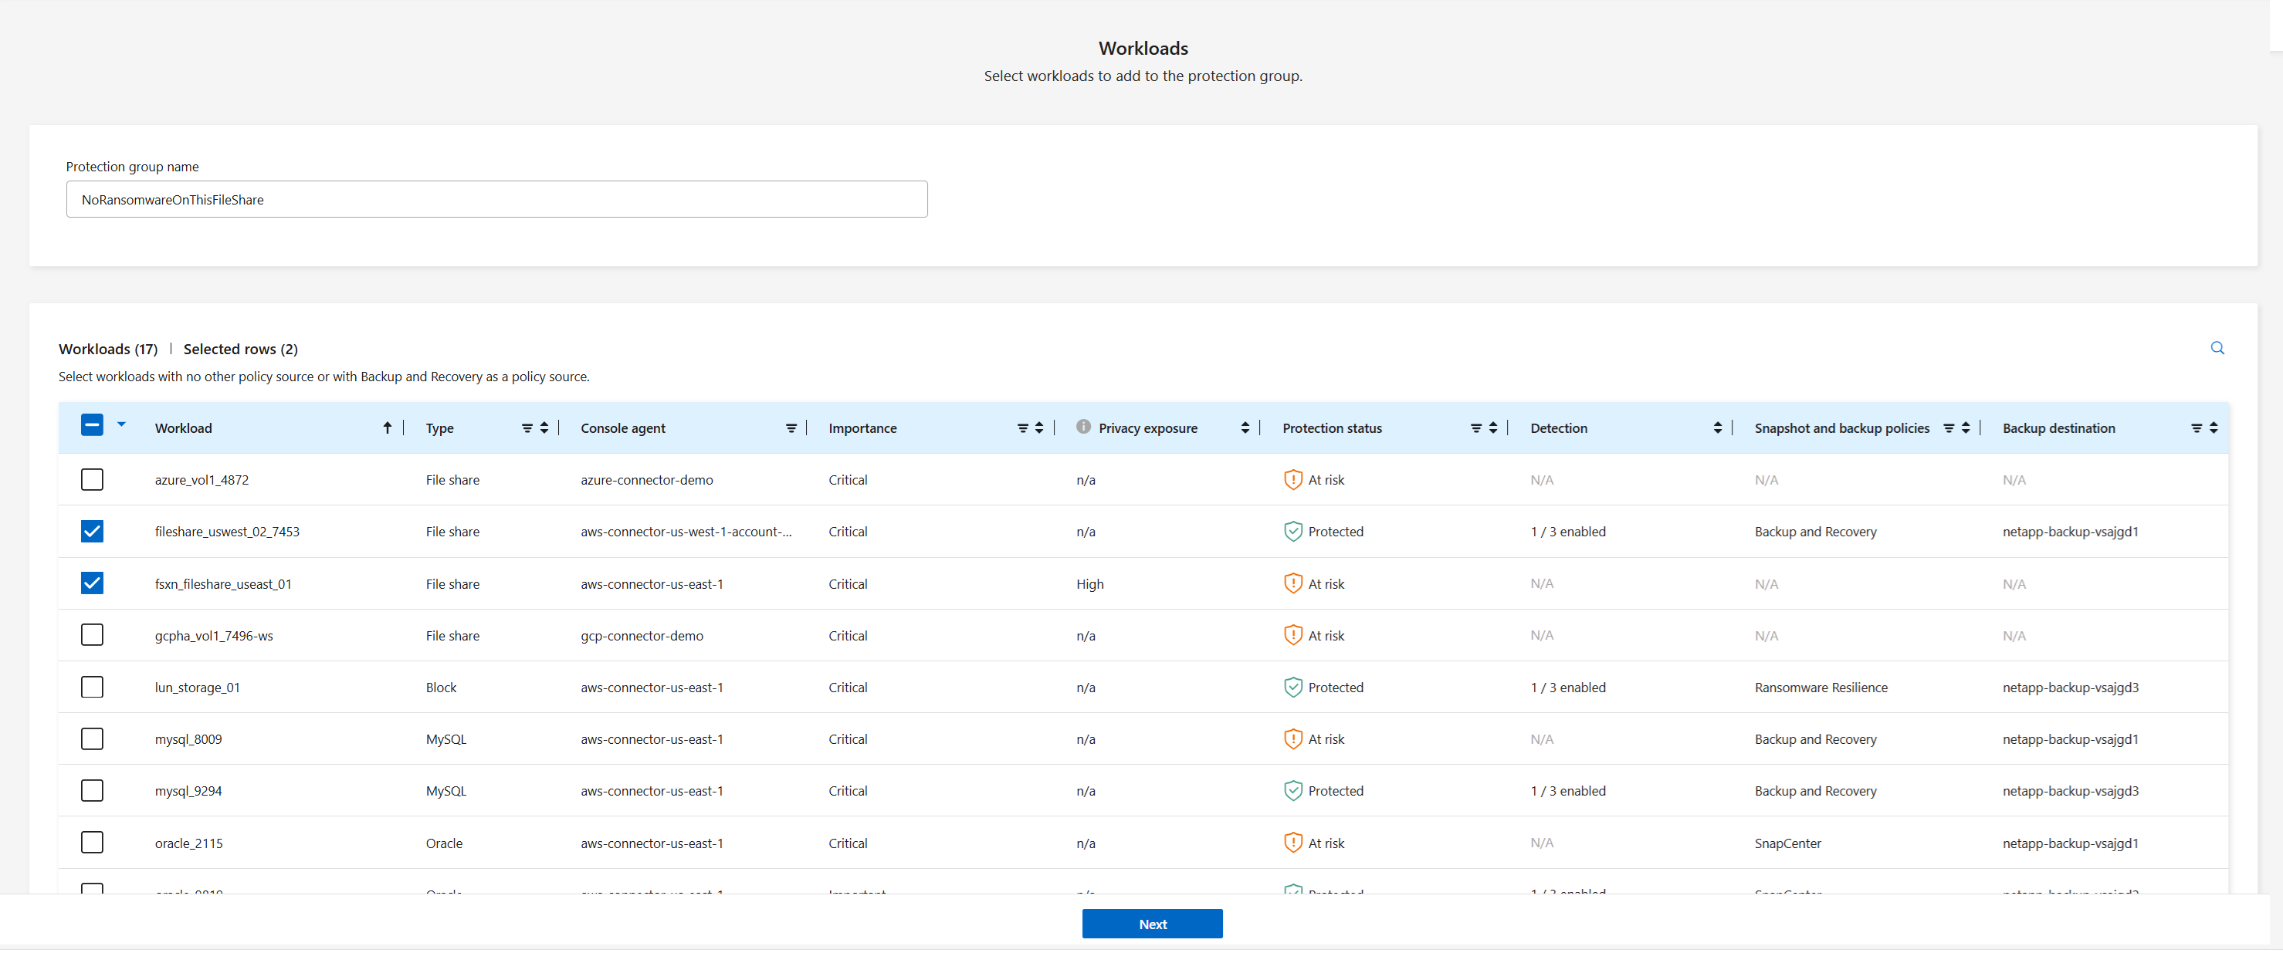This screenshot has height=953, width=2283.
Task: Click the Next button
Action: (x=1151, y=924)
